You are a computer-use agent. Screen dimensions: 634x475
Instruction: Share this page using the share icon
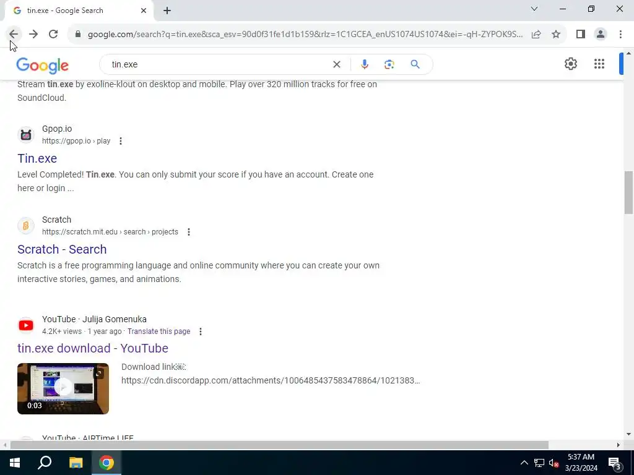click(536, 35)
